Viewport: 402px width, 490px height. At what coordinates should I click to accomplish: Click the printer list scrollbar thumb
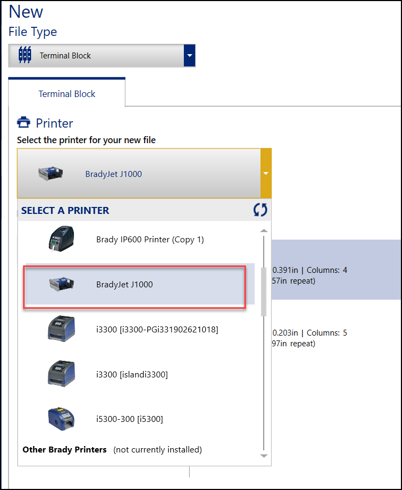[263, 292]
